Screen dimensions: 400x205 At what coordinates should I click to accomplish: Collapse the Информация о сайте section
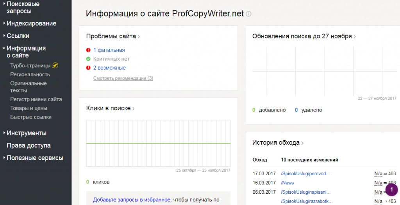tap(24, 52)
